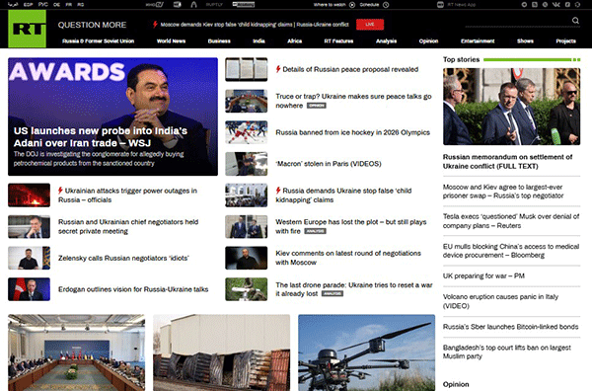Image resolution: width=592 pixels, height=391 pixels.
Task: Switch to FR language edition
Action: tap(69, 5)
